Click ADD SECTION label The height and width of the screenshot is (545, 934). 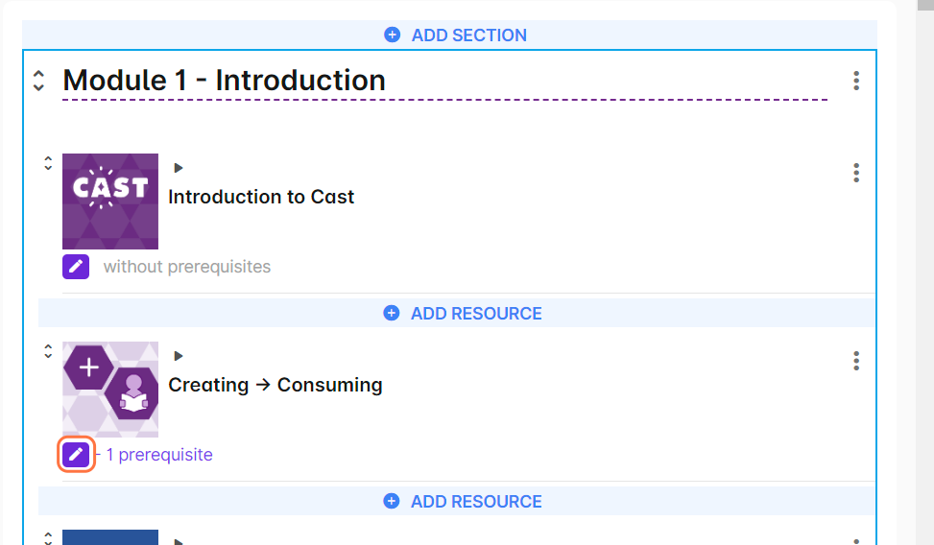pyautogui.click(x=468, y=35)
